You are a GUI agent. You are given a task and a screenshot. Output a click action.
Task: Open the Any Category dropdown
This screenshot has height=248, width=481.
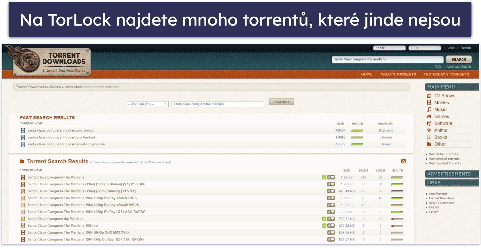click(147, 104)
